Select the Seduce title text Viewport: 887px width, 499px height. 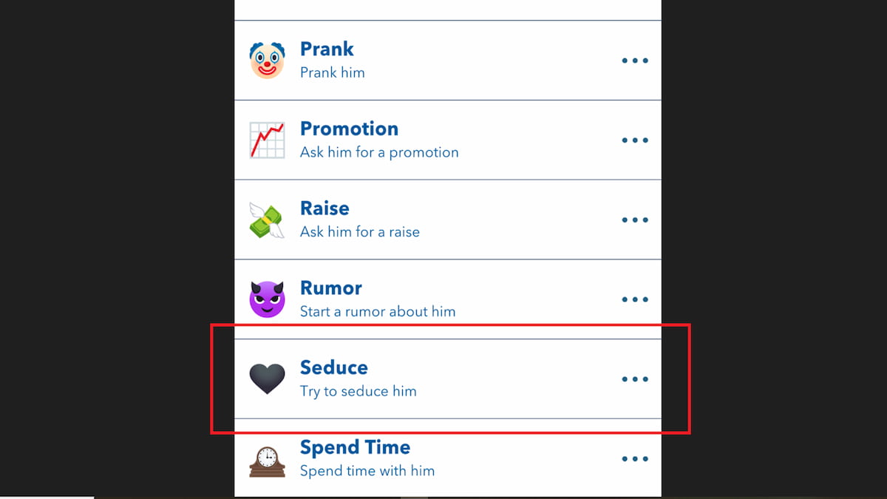(334, 367)
